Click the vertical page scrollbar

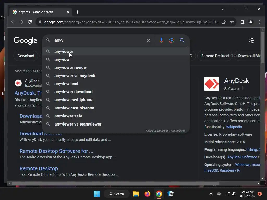click(x=262, y=48)
